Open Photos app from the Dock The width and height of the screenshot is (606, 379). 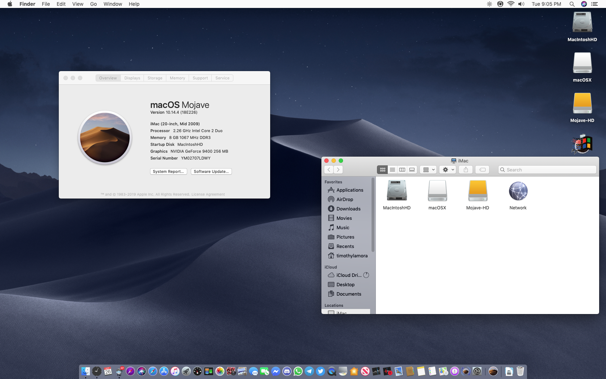coord(220,371)
